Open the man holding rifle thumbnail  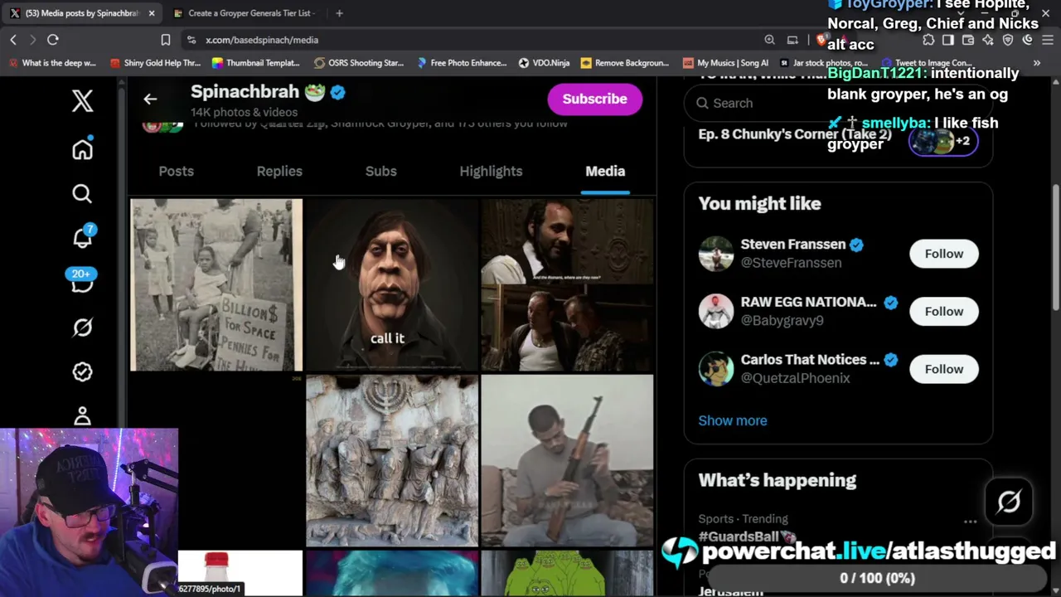568,460
